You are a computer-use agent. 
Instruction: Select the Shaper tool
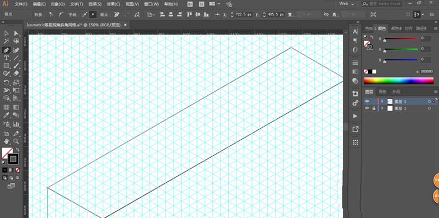coord(6,73)
